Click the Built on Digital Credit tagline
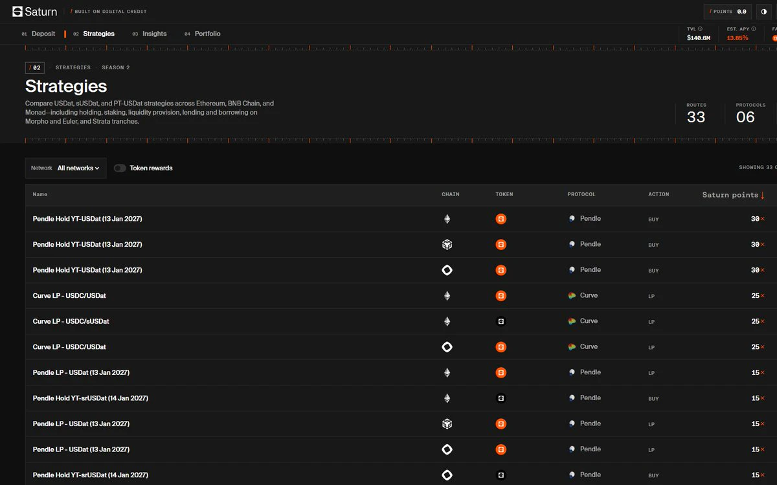Image resolution: width=777 pixels, height=485 pixels. [111, 12]
